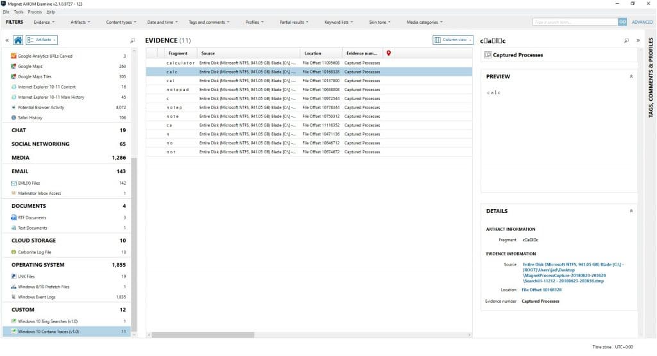This screenshot has height=356, width=657.
Task: Open Tags and comments filter dropdown
Action: (x=209, y=22)
